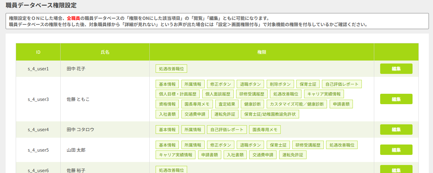
Task: Click the name 山田 太郎
Action: [x=76, y=150]
